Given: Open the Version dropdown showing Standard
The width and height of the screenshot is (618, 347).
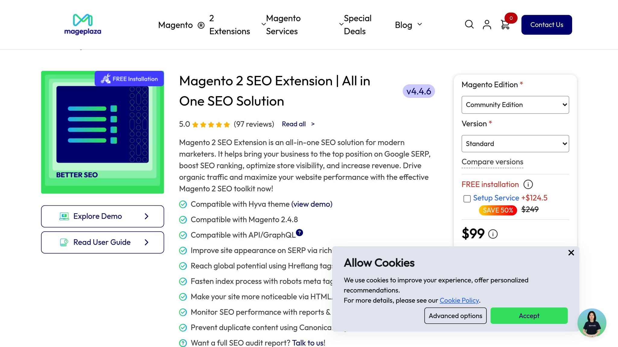Looking at the screenshot, I should pos(515,144).
